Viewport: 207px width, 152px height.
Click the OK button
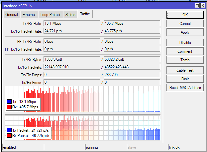(185, 15)
